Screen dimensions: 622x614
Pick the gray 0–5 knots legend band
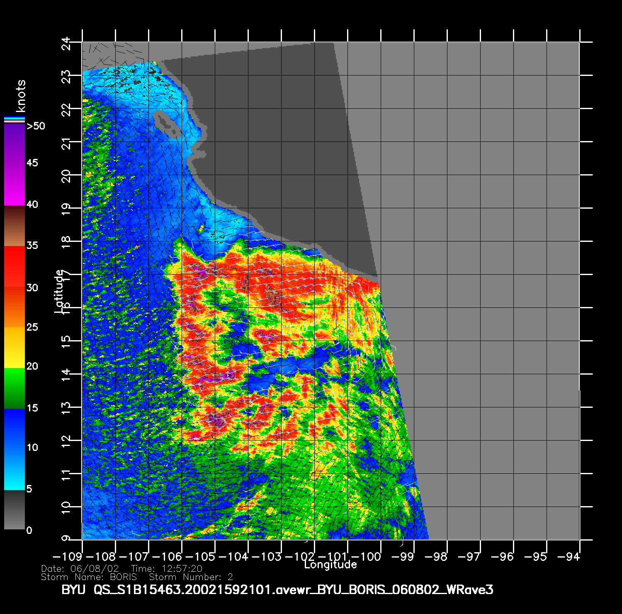(15, 509)
